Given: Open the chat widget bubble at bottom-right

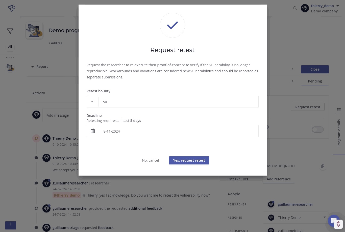Looking at the screenshot, I should [x=334, y=220].
